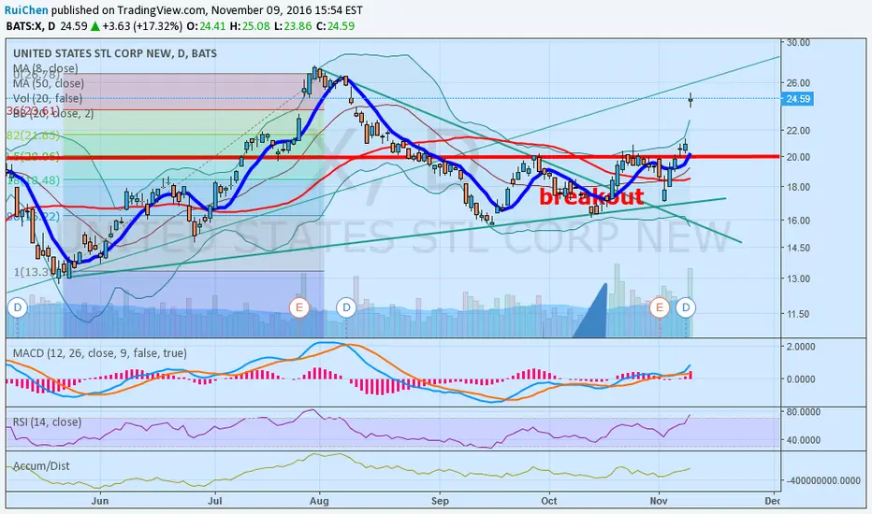Select the UNITED STATES STL CORP NEW chart title
This screenshot has width=872, height=514.
(115, 53)
